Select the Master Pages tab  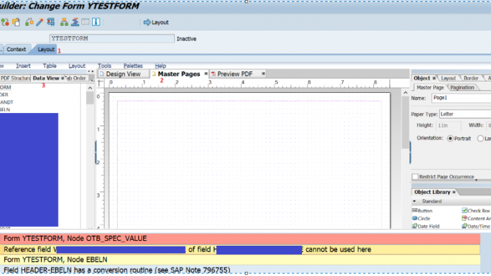[179, 74]
